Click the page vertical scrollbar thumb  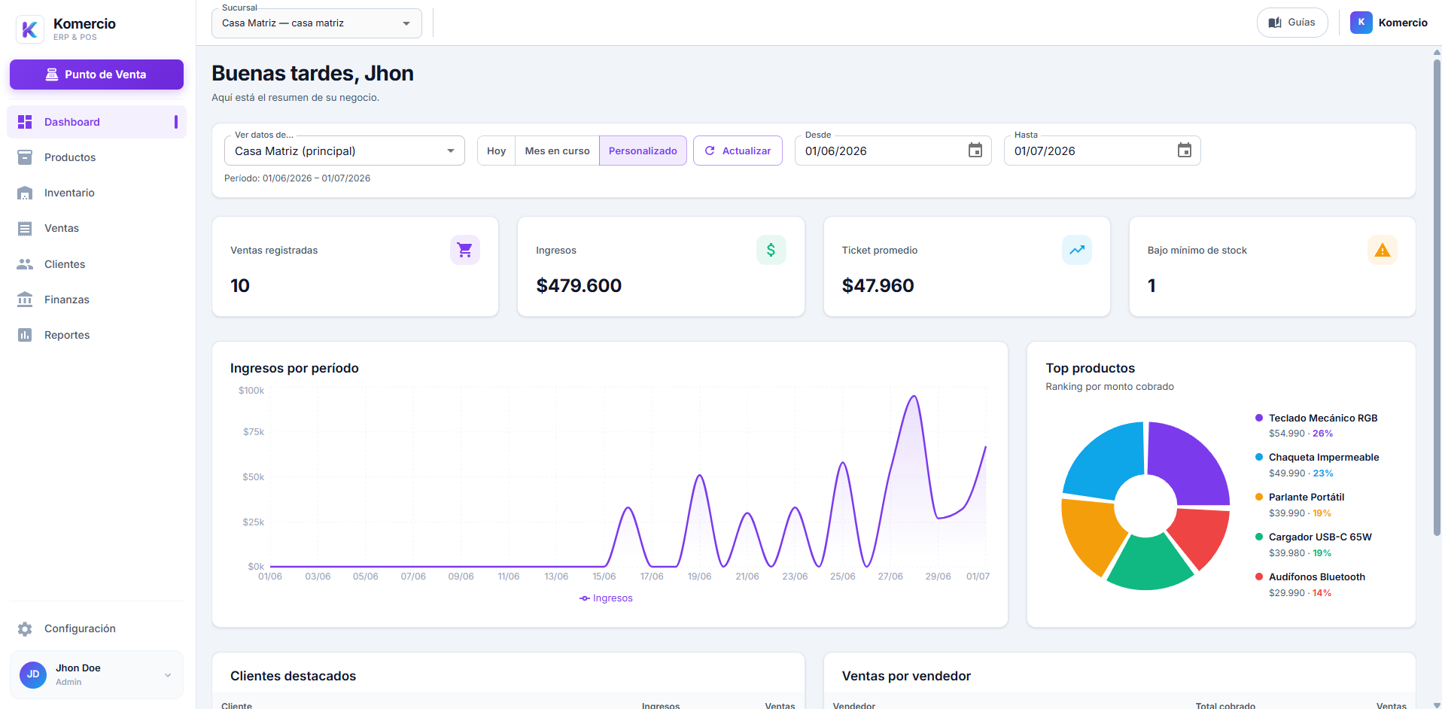click(1437, 297)
